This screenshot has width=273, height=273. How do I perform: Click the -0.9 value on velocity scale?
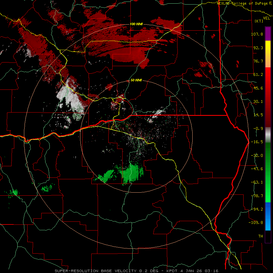pyautogui.click(x=258, y=129)
